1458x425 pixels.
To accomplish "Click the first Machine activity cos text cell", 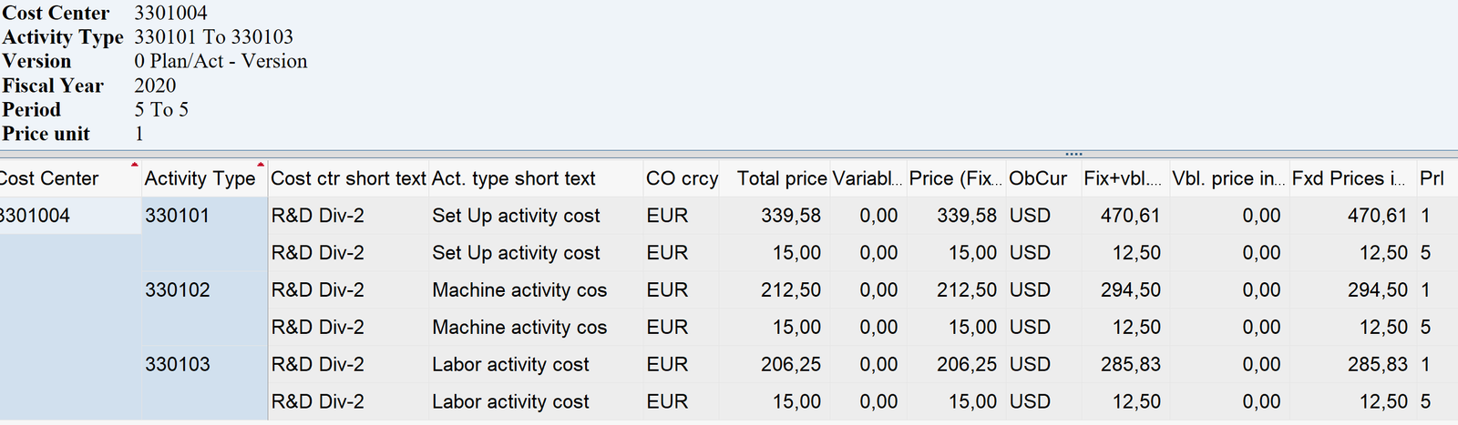I will click(519, 290).
